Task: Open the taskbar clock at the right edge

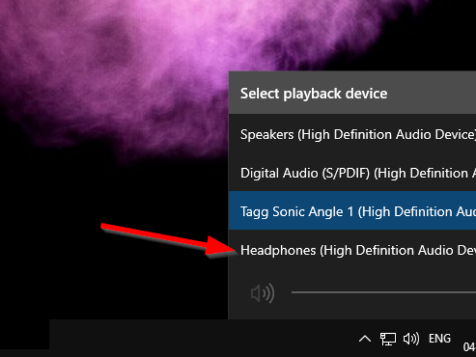Action: [470, 347]
